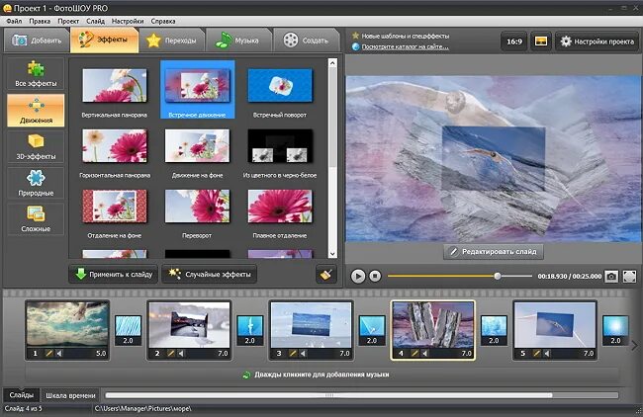This screenshot has height=417, width=643.
Task: Click the sound icon on slide 1
Action: [59, 353]
